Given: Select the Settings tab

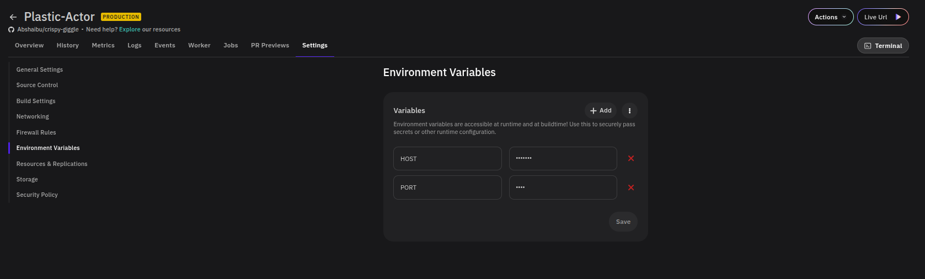Looking at the screenshot, I should [315, 45].
